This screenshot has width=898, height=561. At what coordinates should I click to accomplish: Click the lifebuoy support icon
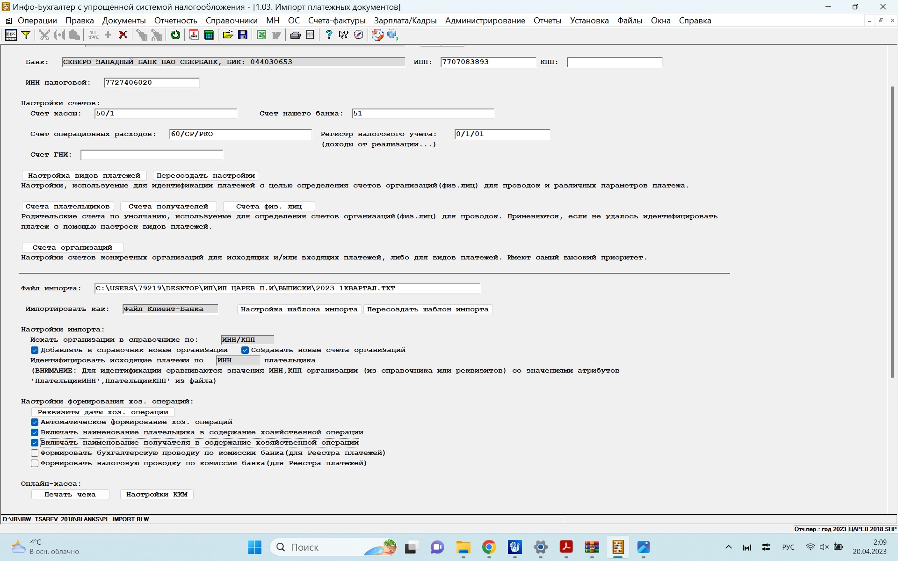(377, 35)
